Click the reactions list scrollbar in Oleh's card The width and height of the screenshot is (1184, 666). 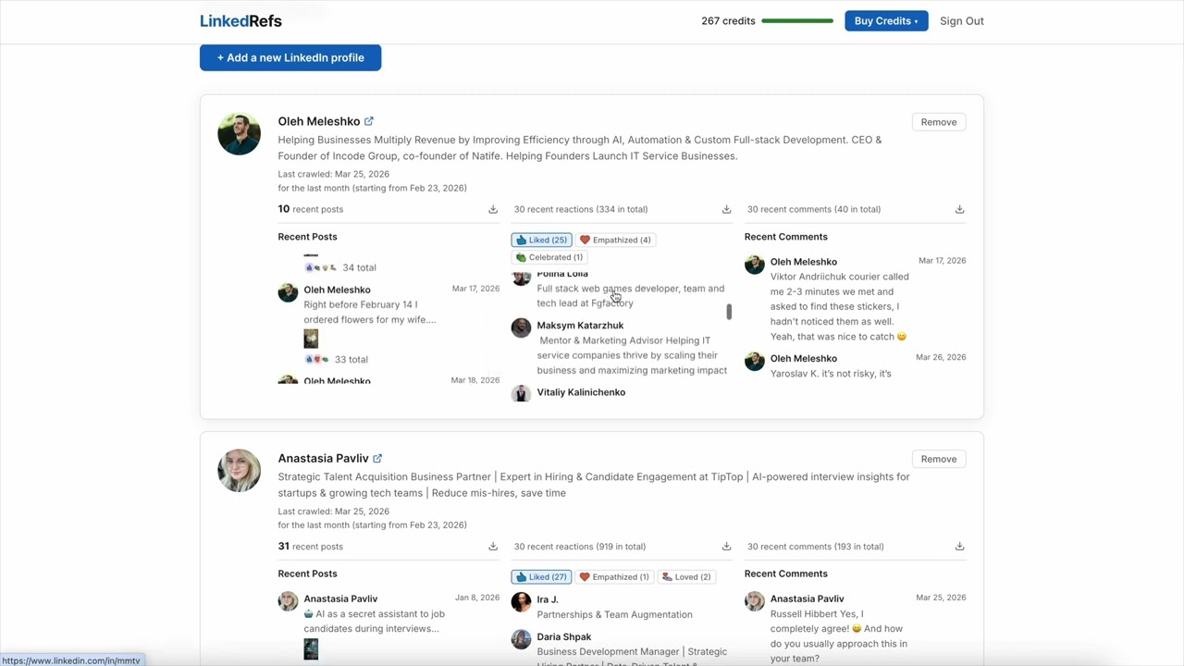pyautogui.click(x=729, y=312)
